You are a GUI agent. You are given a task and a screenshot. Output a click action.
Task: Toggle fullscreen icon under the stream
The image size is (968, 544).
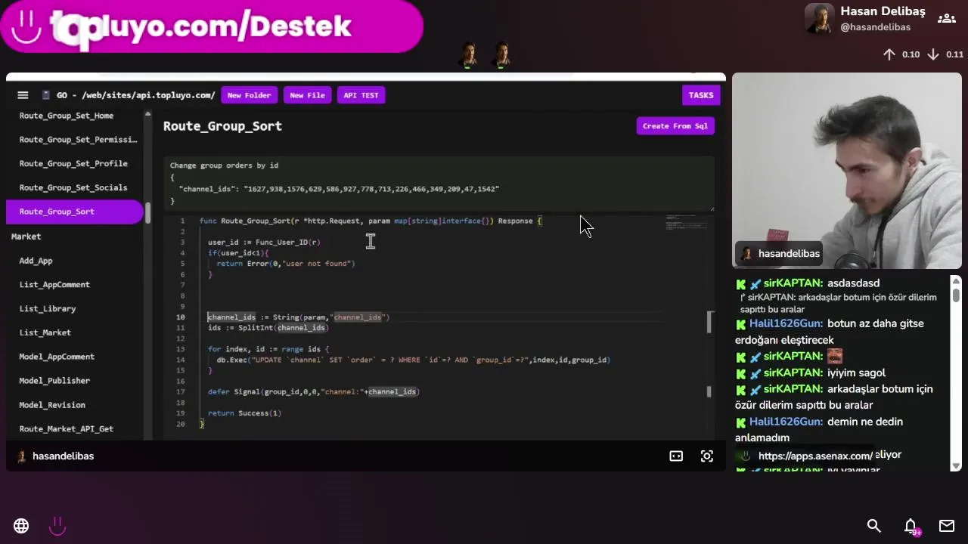coord(706,456)
